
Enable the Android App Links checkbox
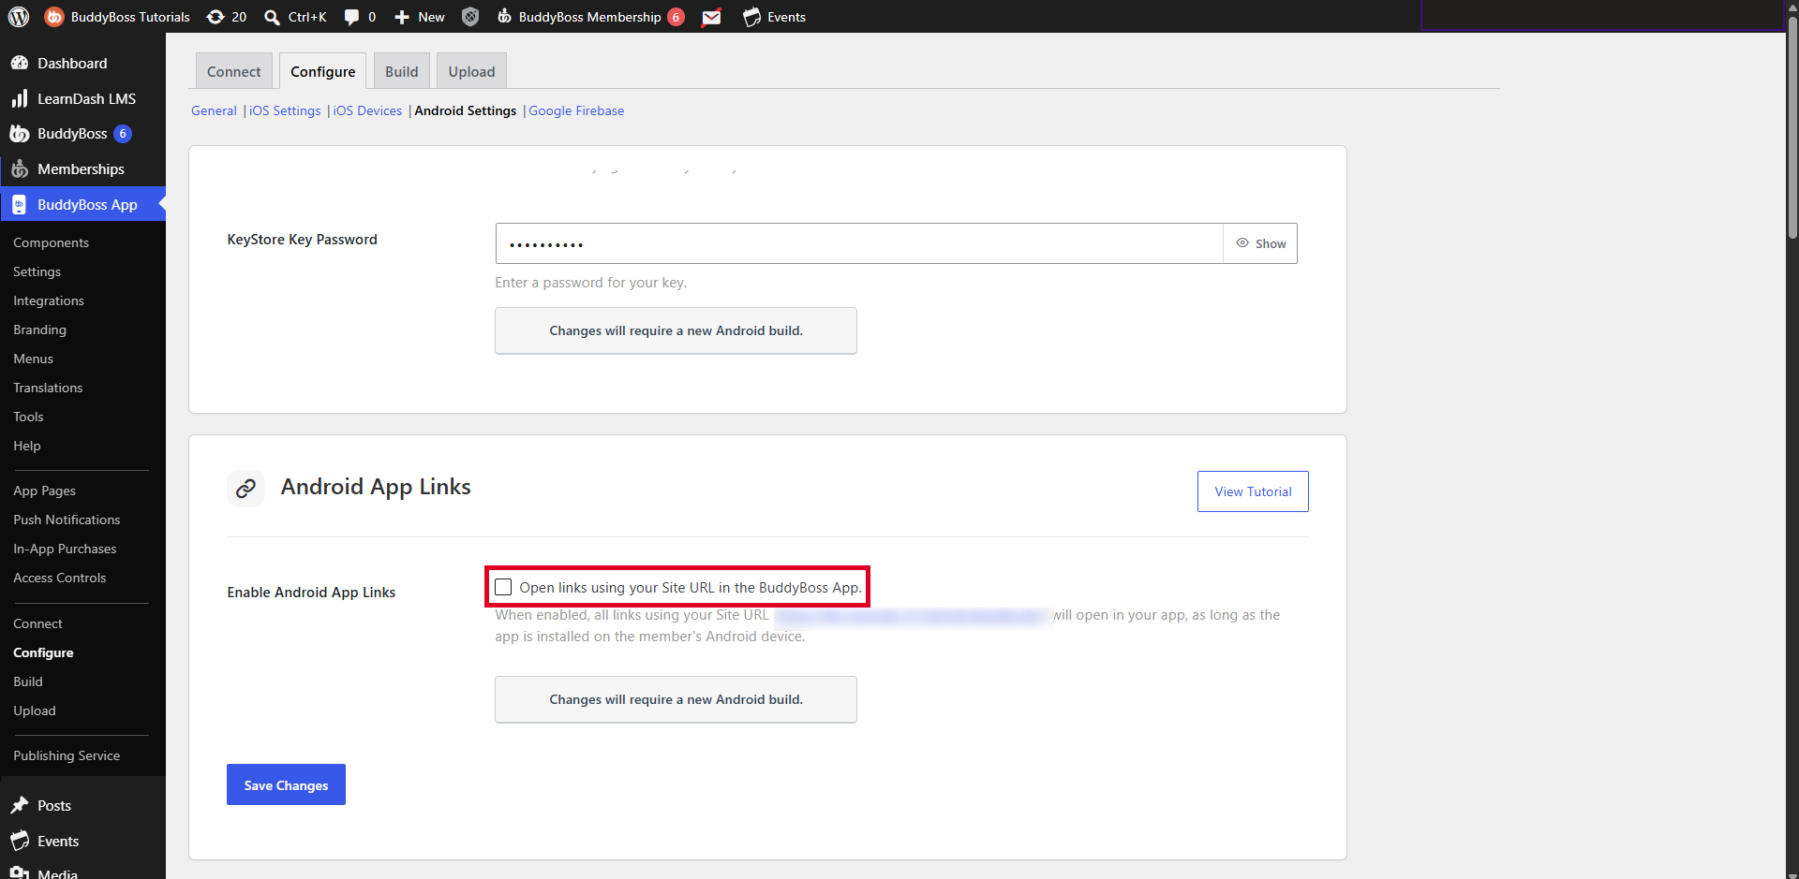click(x=503, y=587)
